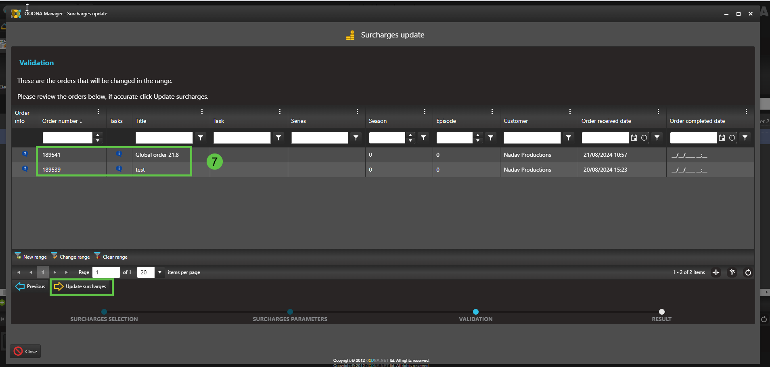
Task: Click the refresh icon in the pager
Action: (x=748, y=273)
